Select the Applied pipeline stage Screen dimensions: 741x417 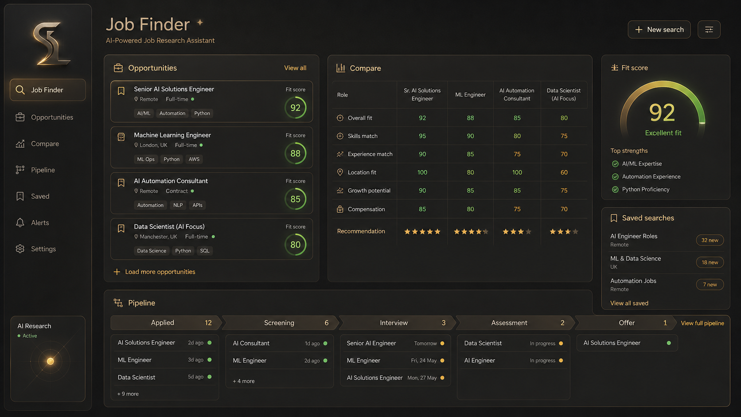point(166,323)
